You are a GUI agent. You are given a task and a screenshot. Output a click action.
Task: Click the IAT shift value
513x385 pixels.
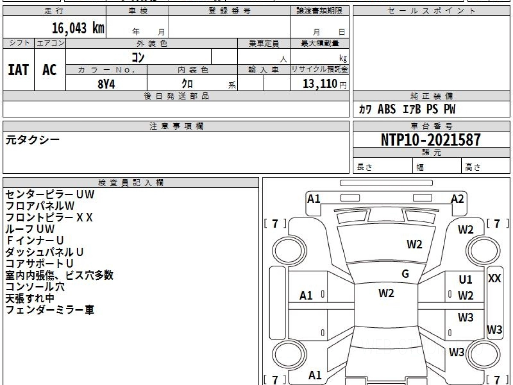[18, 70]
